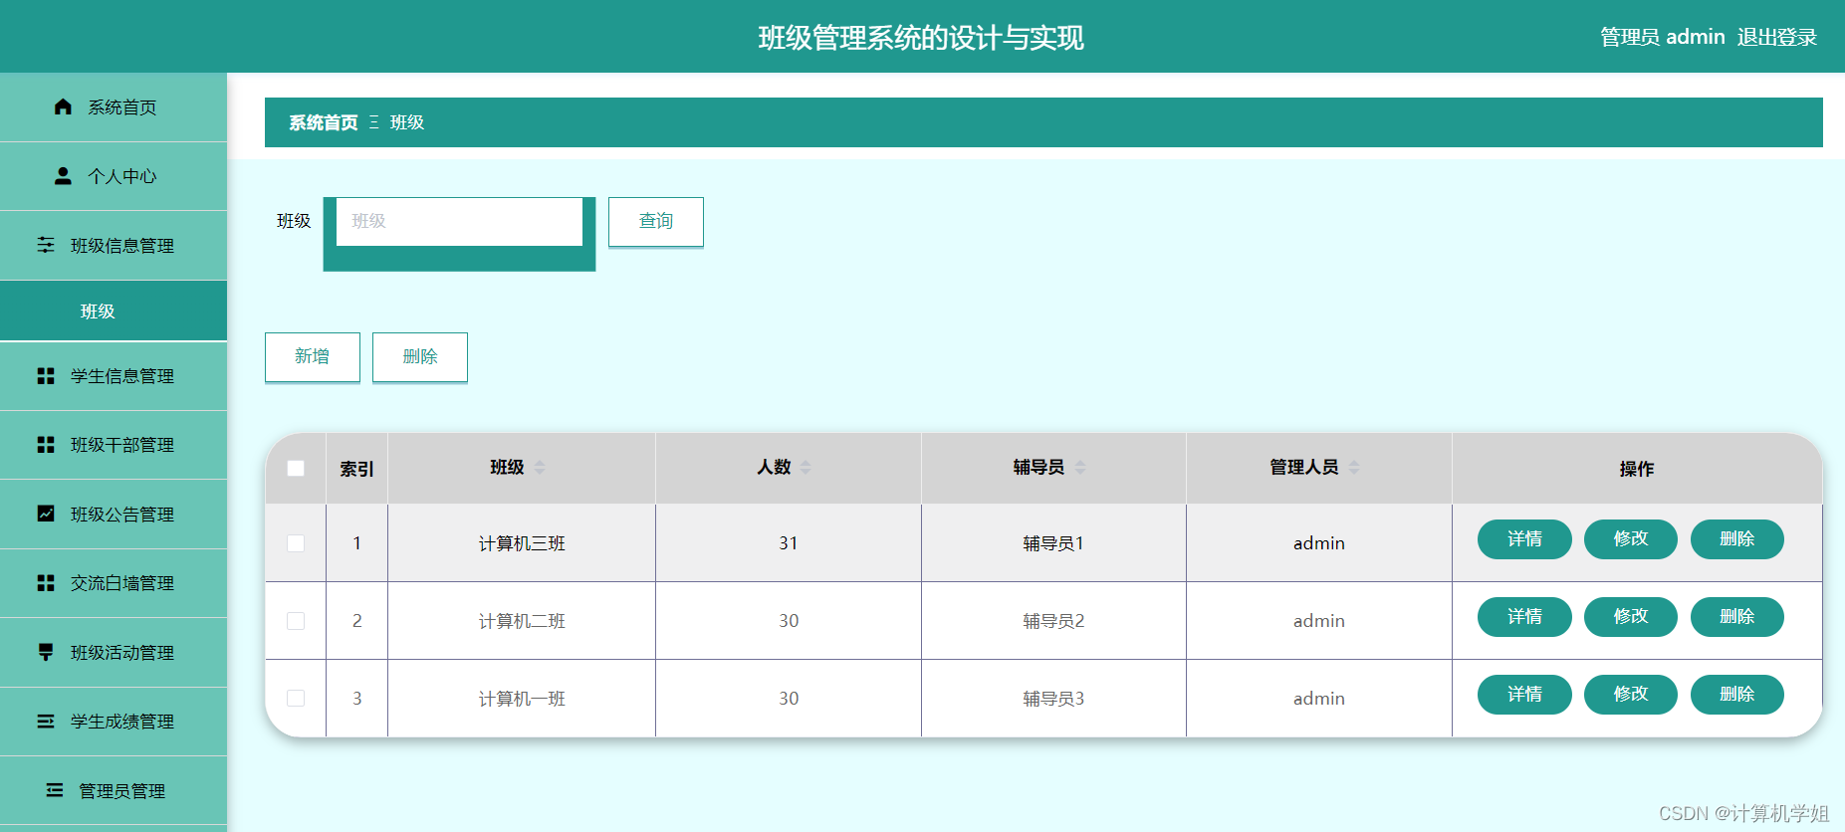Click the 辅导员2 table cell
Screen dimensions: 1845x832
1053,621
